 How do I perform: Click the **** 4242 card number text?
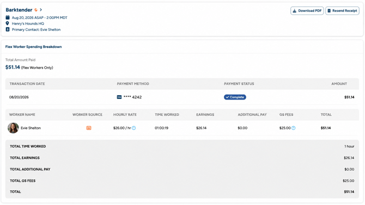pos(132,97)
